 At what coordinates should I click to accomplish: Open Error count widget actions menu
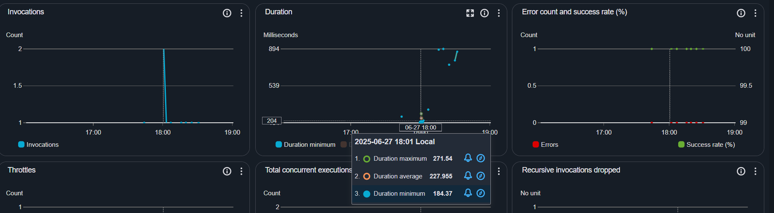point(755,13)
